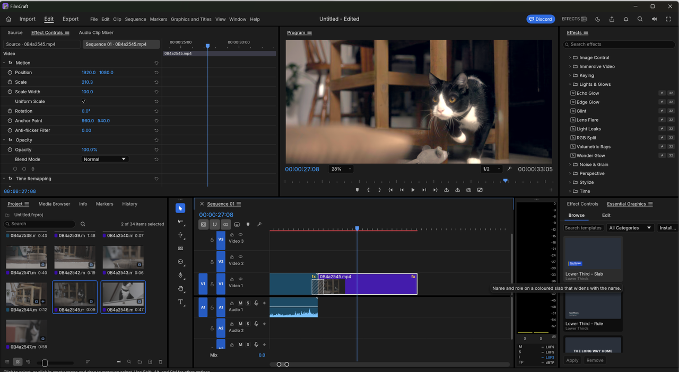Switch to the Export workspace tab
679x372 pixels.
click(x=71, y=19)
